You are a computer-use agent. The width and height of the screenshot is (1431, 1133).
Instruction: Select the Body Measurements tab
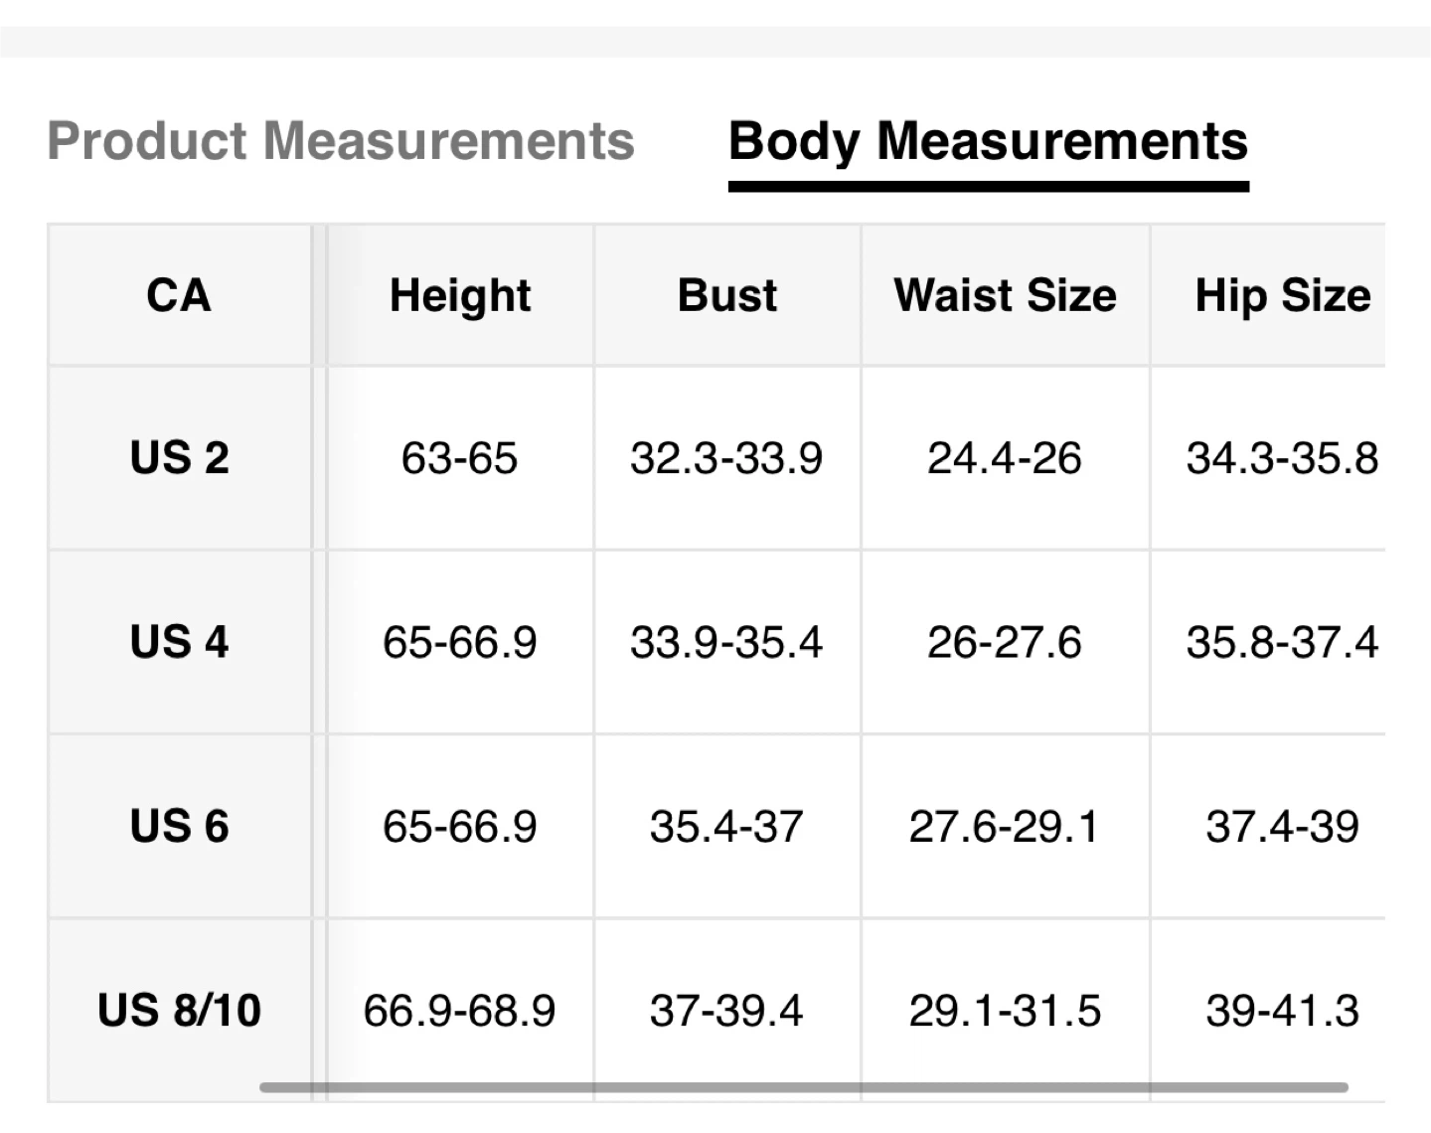click(x=988, y=141)
